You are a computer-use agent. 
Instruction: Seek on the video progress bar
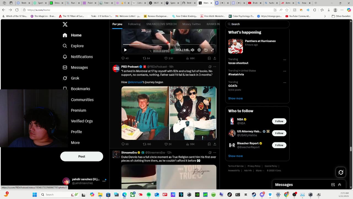click(169, 44)
